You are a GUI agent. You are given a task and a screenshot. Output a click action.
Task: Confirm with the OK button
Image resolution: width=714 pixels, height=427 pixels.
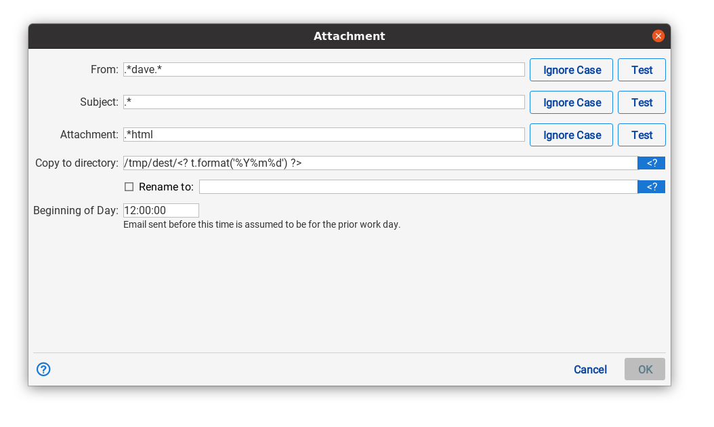coord(644,369)
